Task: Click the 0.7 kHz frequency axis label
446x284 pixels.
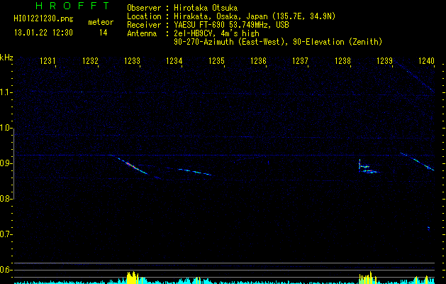Action: coord(6,234)
